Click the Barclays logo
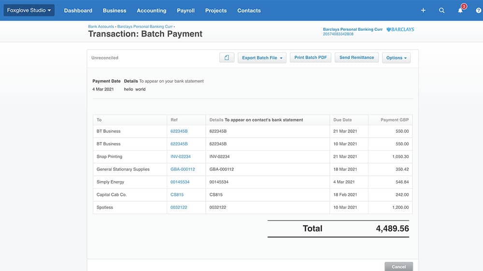The width and height of the screenshot is (483, 271). pyautogui.click(x=400, y=30)
